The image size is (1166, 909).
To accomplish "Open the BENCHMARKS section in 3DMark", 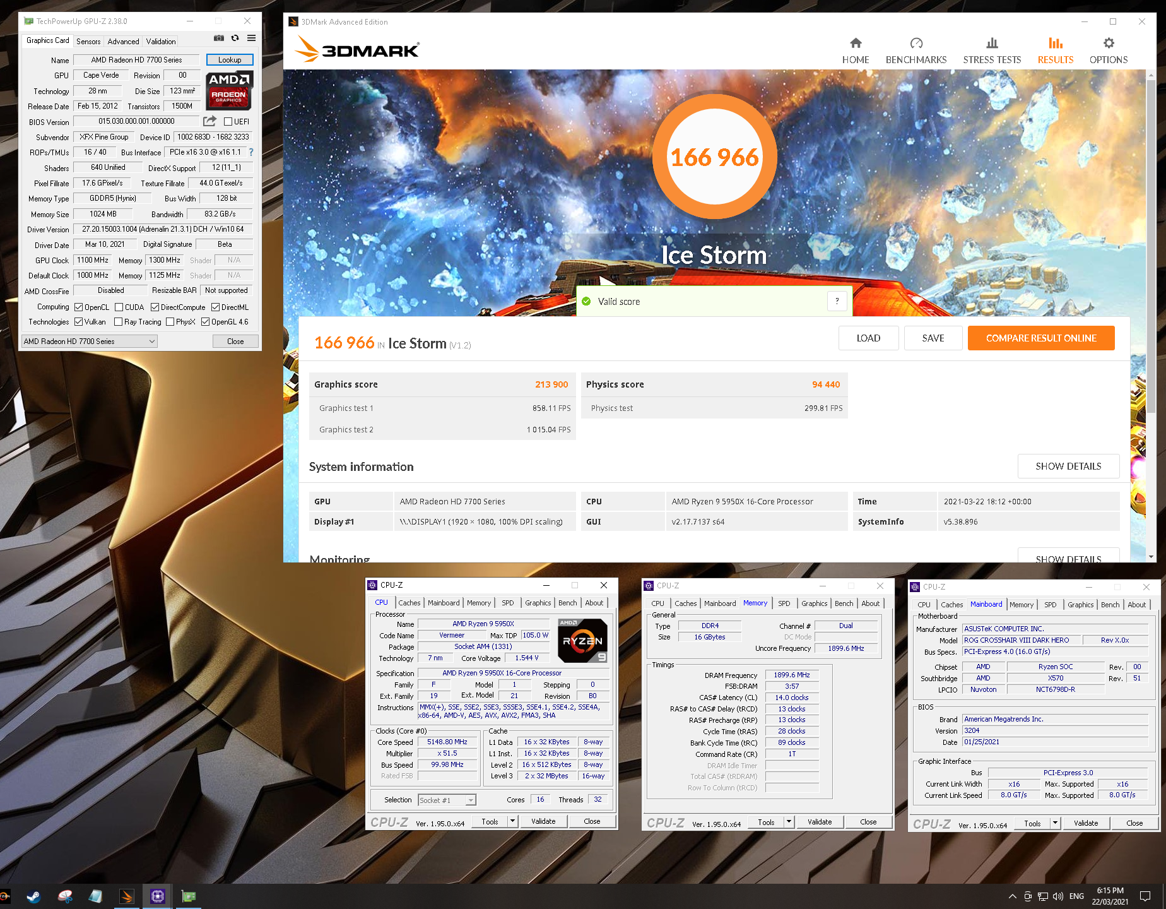I will click(x=916, y=50).
